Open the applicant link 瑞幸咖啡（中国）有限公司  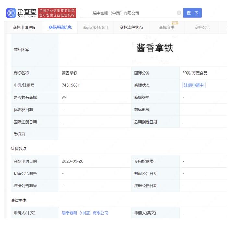pyautogui.click(x=85, y=213)
